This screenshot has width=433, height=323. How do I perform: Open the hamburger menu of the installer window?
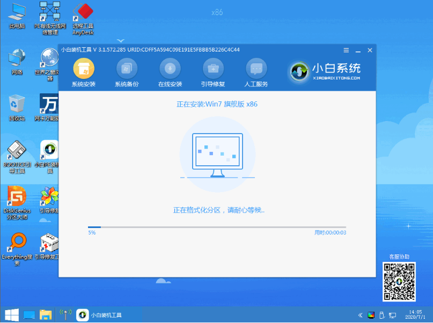click(346, 50)
